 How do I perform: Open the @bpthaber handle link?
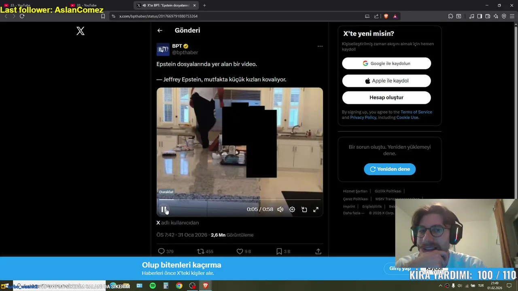185,53
